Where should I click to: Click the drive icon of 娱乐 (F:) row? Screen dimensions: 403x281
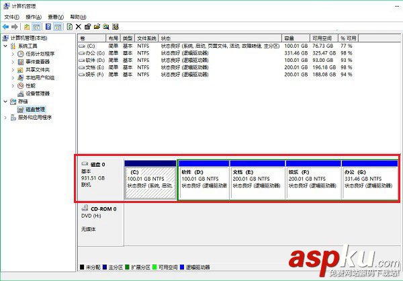(82, 75)
